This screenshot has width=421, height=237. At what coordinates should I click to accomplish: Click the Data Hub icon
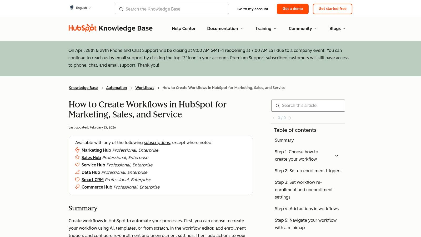pyautogui.click(x=77, y=172)
